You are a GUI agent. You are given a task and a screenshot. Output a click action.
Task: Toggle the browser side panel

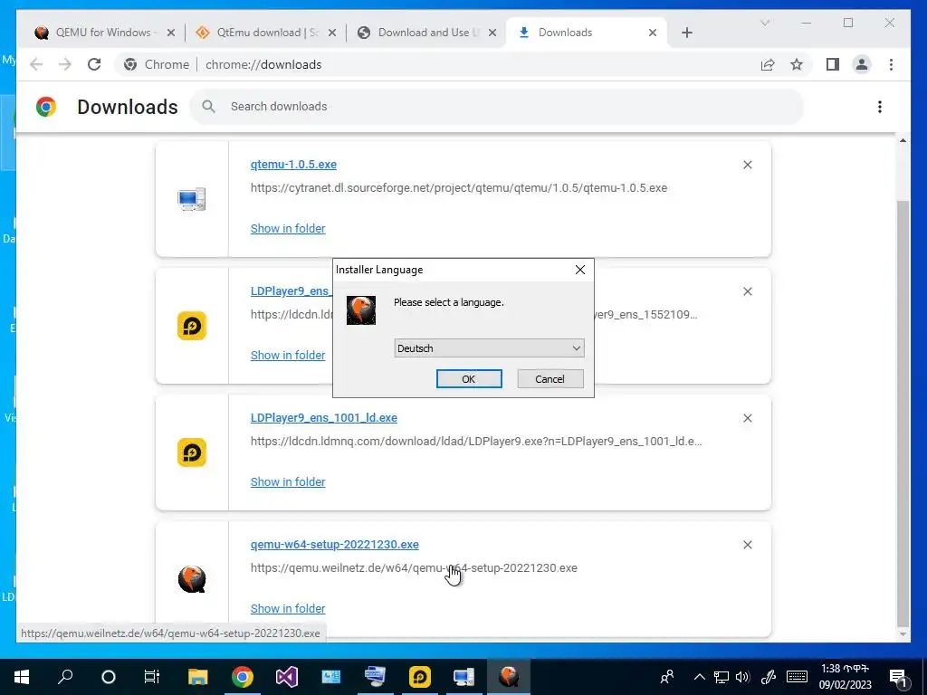click(x=833, y=64)
